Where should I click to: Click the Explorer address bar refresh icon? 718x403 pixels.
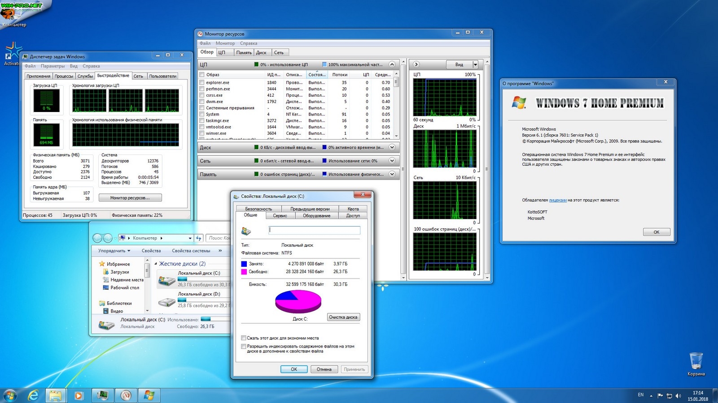tap(199, 238)
